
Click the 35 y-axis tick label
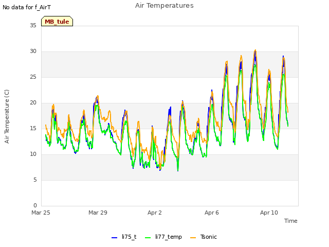coord(33,25)
